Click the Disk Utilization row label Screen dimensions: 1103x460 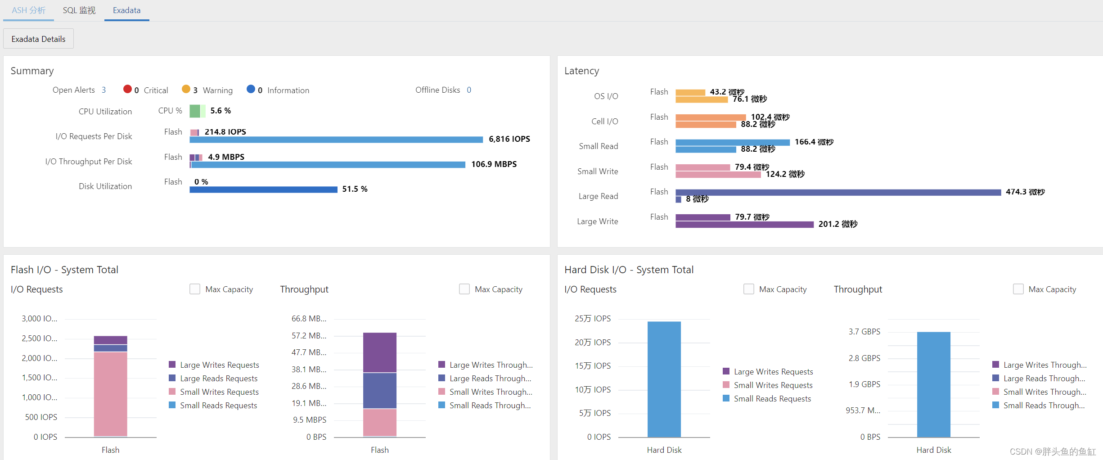pyautogui.click(x=105, y=186)
